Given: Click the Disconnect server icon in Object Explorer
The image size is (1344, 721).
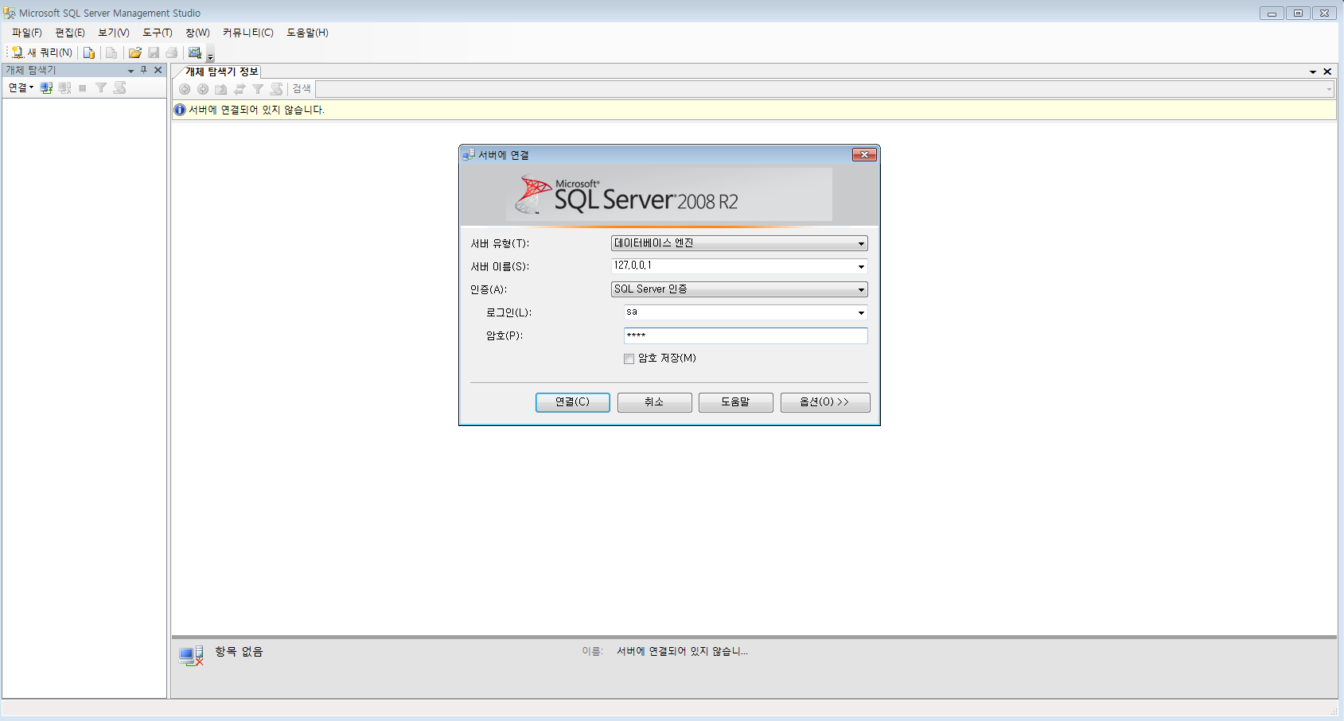Looking at the screenshot, I should [x=65, y=87].
